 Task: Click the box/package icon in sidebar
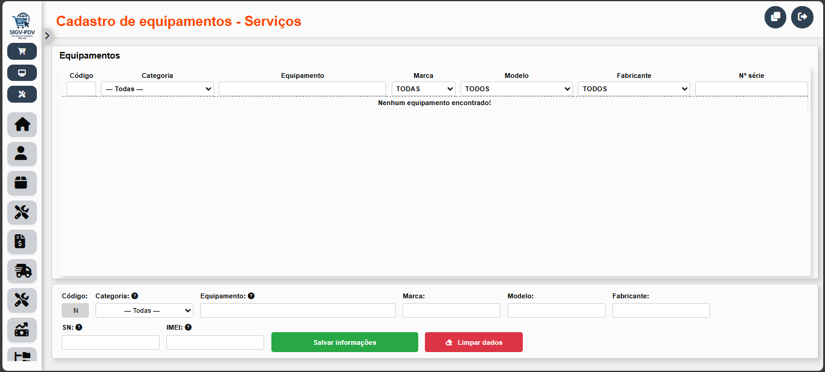[22, 183]
